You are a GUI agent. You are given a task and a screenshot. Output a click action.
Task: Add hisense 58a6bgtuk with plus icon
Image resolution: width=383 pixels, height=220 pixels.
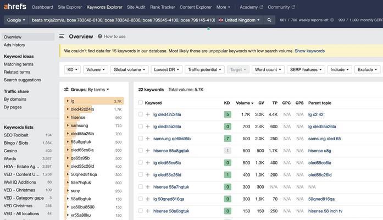[x=148, y=211]
